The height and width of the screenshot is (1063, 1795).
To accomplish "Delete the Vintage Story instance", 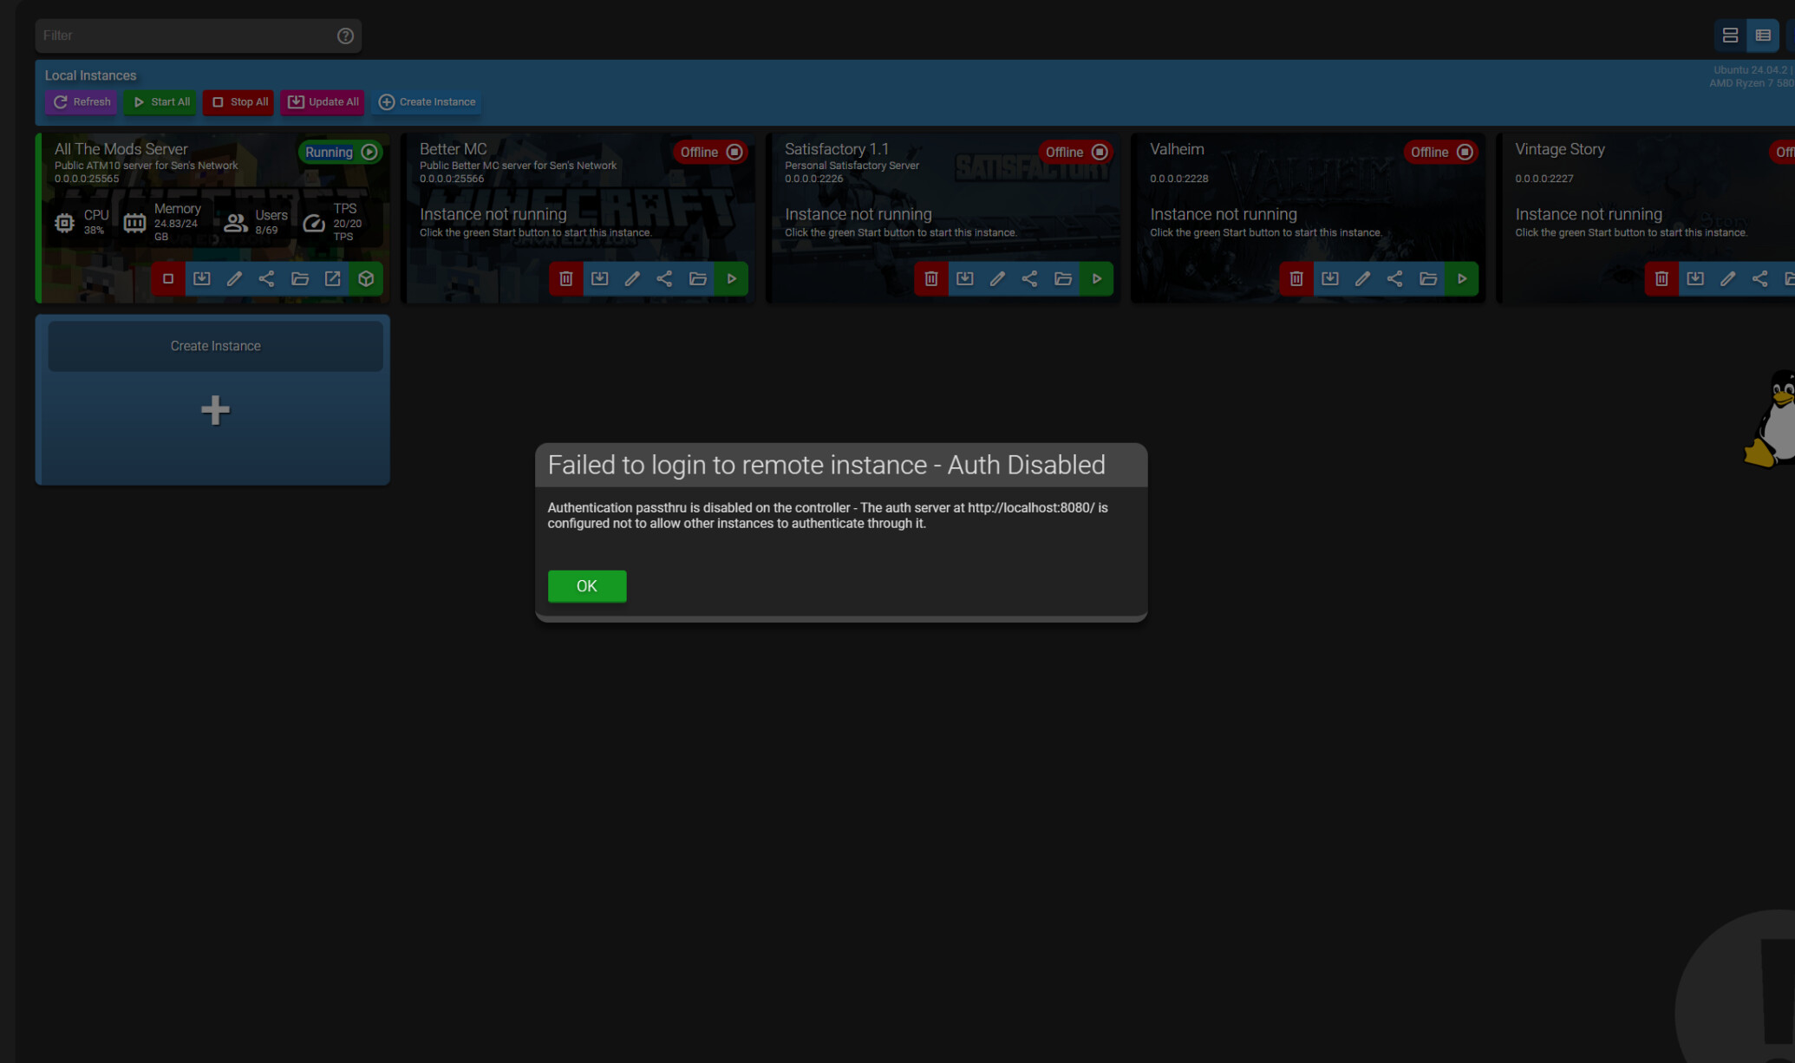I will [1661, 279].
